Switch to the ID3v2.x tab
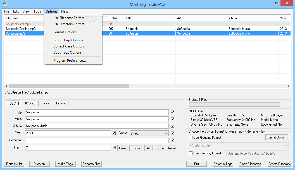This screenshot has height=170, width=295. (x=30, y=103)
